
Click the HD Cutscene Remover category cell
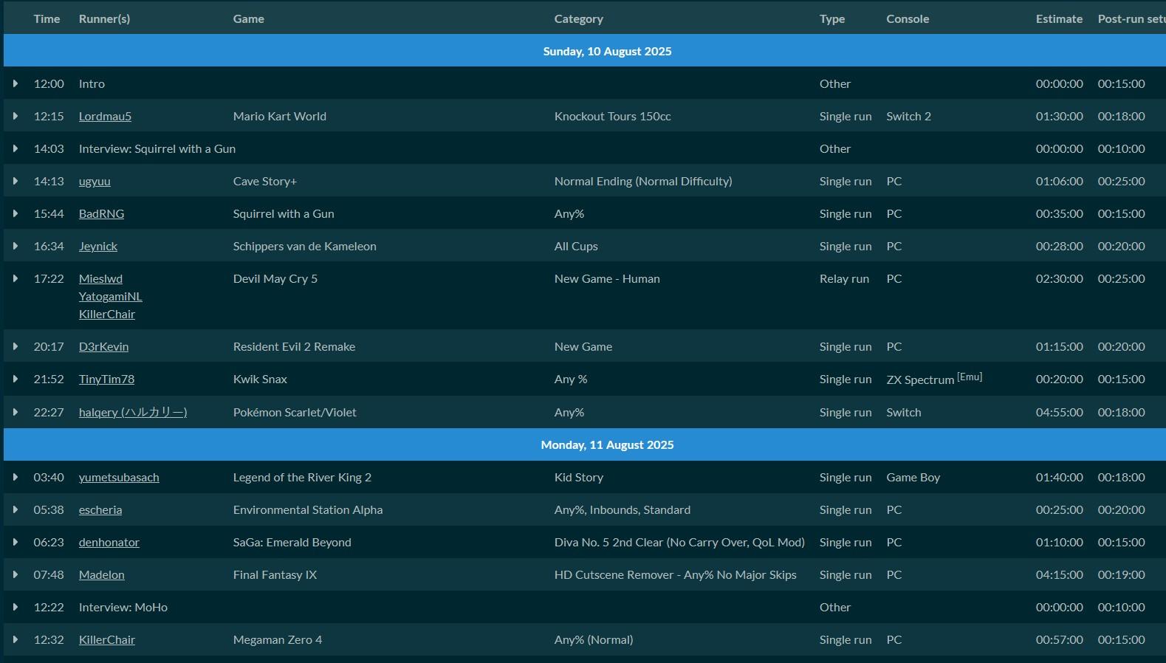[x=676, y=574]
